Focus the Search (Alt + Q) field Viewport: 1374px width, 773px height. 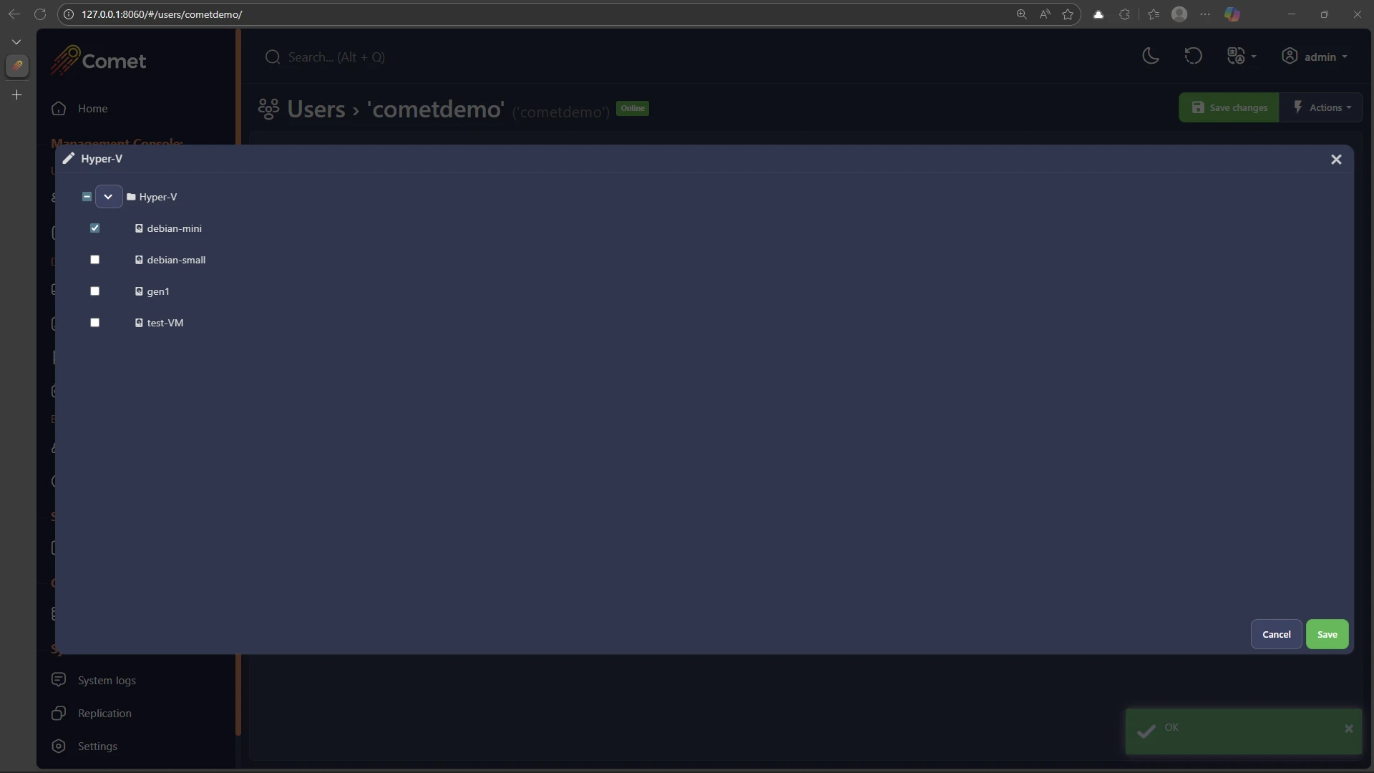pos(336,57)
